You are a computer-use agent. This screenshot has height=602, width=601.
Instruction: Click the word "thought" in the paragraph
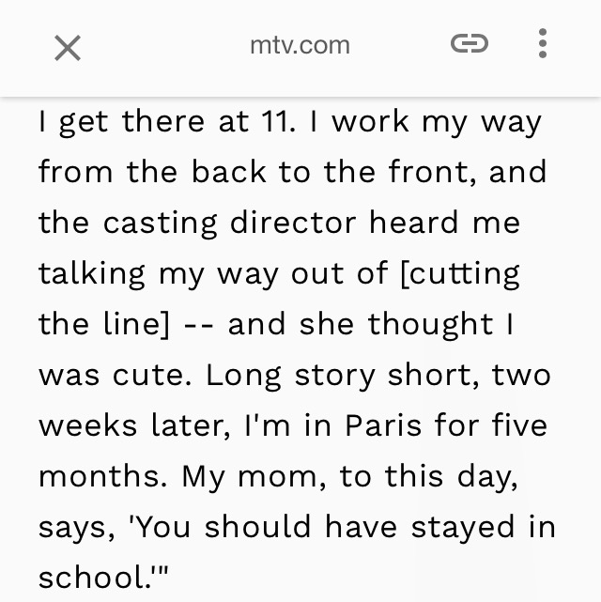coord(430,325)
